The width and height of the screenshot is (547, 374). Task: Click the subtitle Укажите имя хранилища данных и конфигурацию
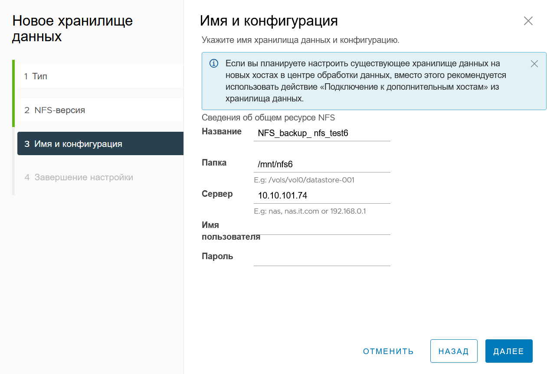[301, 40]
